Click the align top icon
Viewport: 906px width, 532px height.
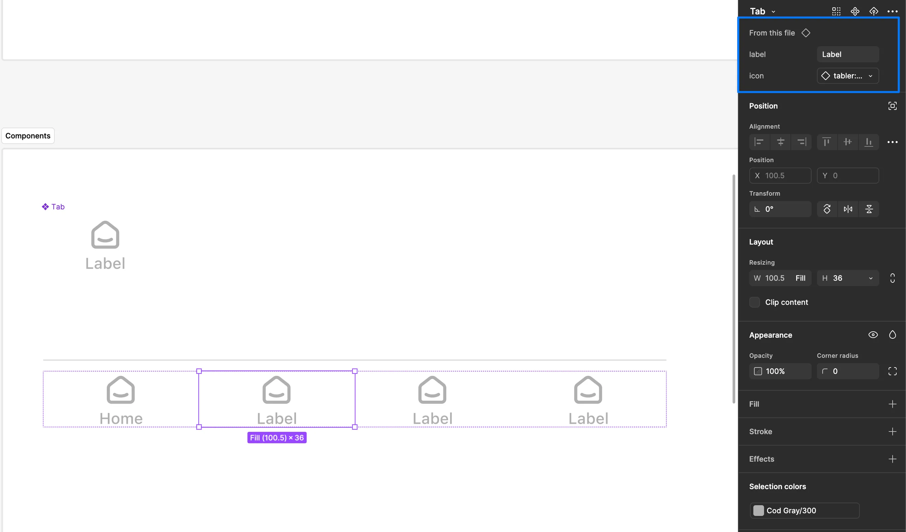(x=827, y=142)
